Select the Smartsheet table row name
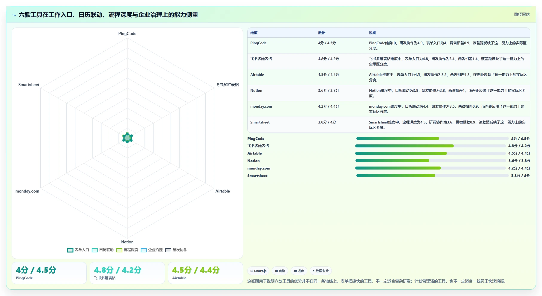The image size is (542, 296). (260, 122)
